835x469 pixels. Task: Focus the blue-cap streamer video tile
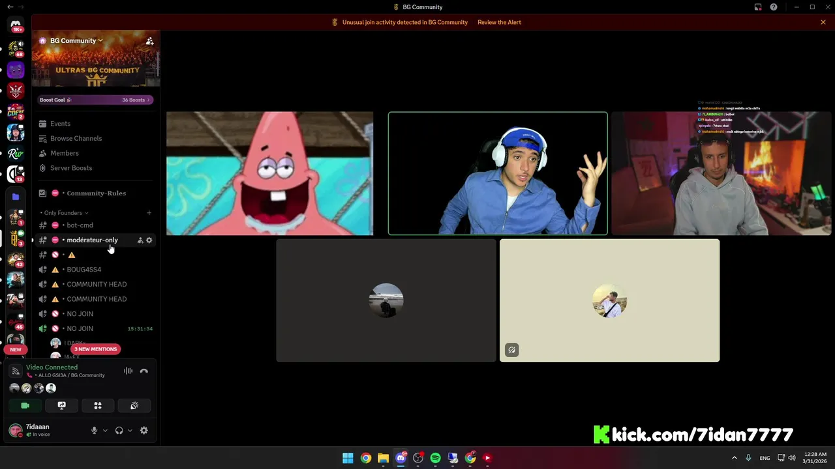pyautogui.click(x=498, y=173)
